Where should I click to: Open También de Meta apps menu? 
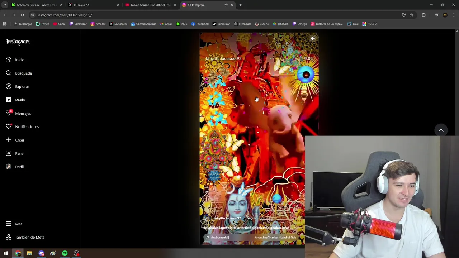click(25, 237)
